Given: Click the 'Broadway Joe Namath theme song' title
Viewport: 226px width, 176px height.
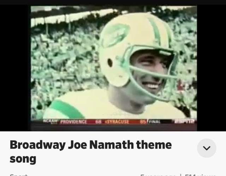Looking at the screenshot, I should click(91, 152).
